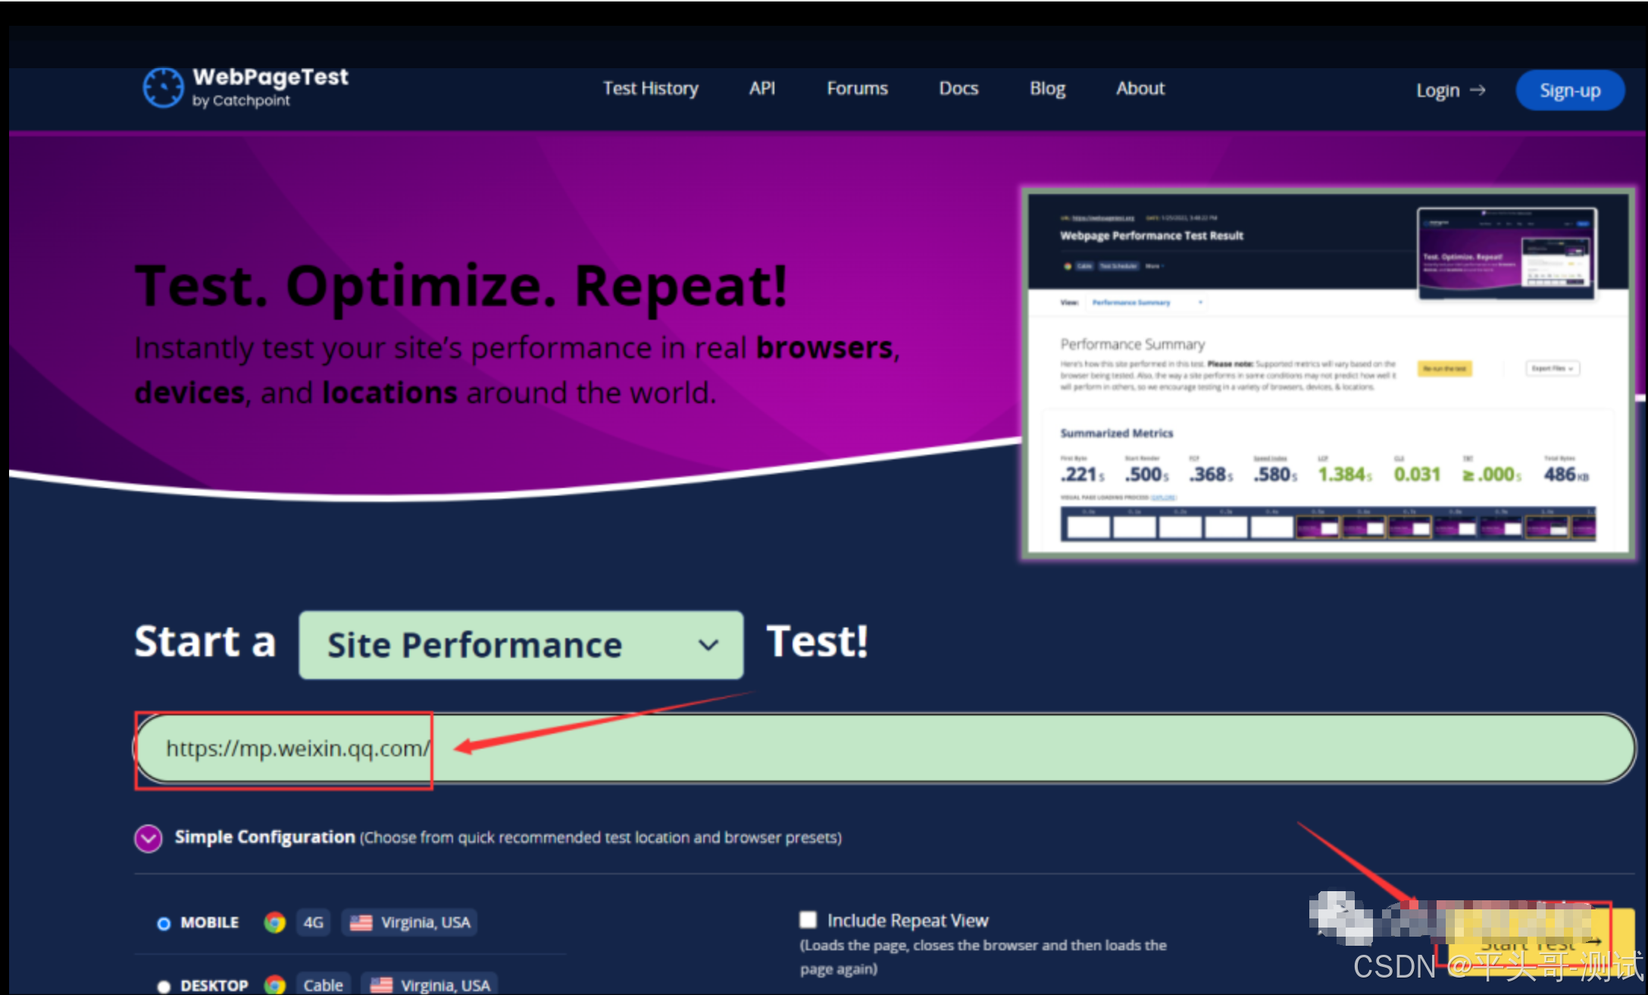1648x995 pixels.
Task: Select the DESKTOP radio option
Action: click(164, 986)
